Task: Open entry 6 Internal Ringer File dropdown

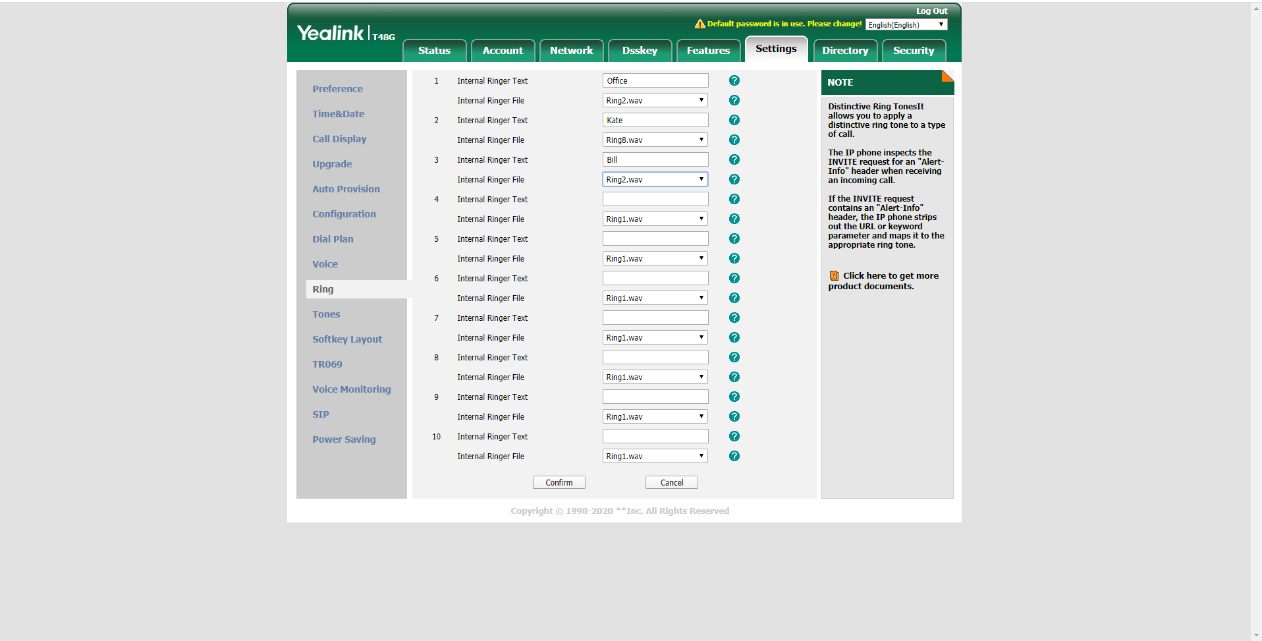Action: (655, 298)
